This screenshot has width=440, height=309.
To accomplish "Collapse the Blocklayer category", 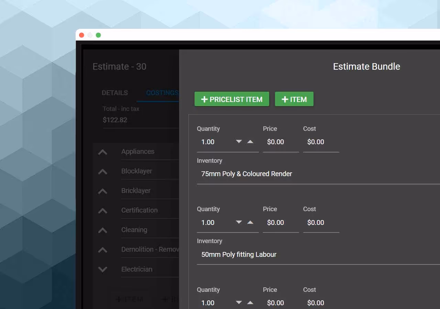I will coord(102,171).
